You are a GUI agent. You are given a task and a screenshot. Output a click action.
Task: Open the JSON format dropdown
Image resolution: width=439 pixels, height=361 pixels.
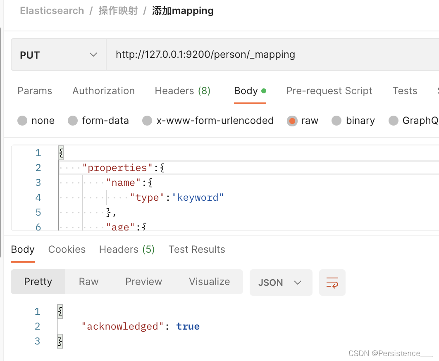pos(281,283)
